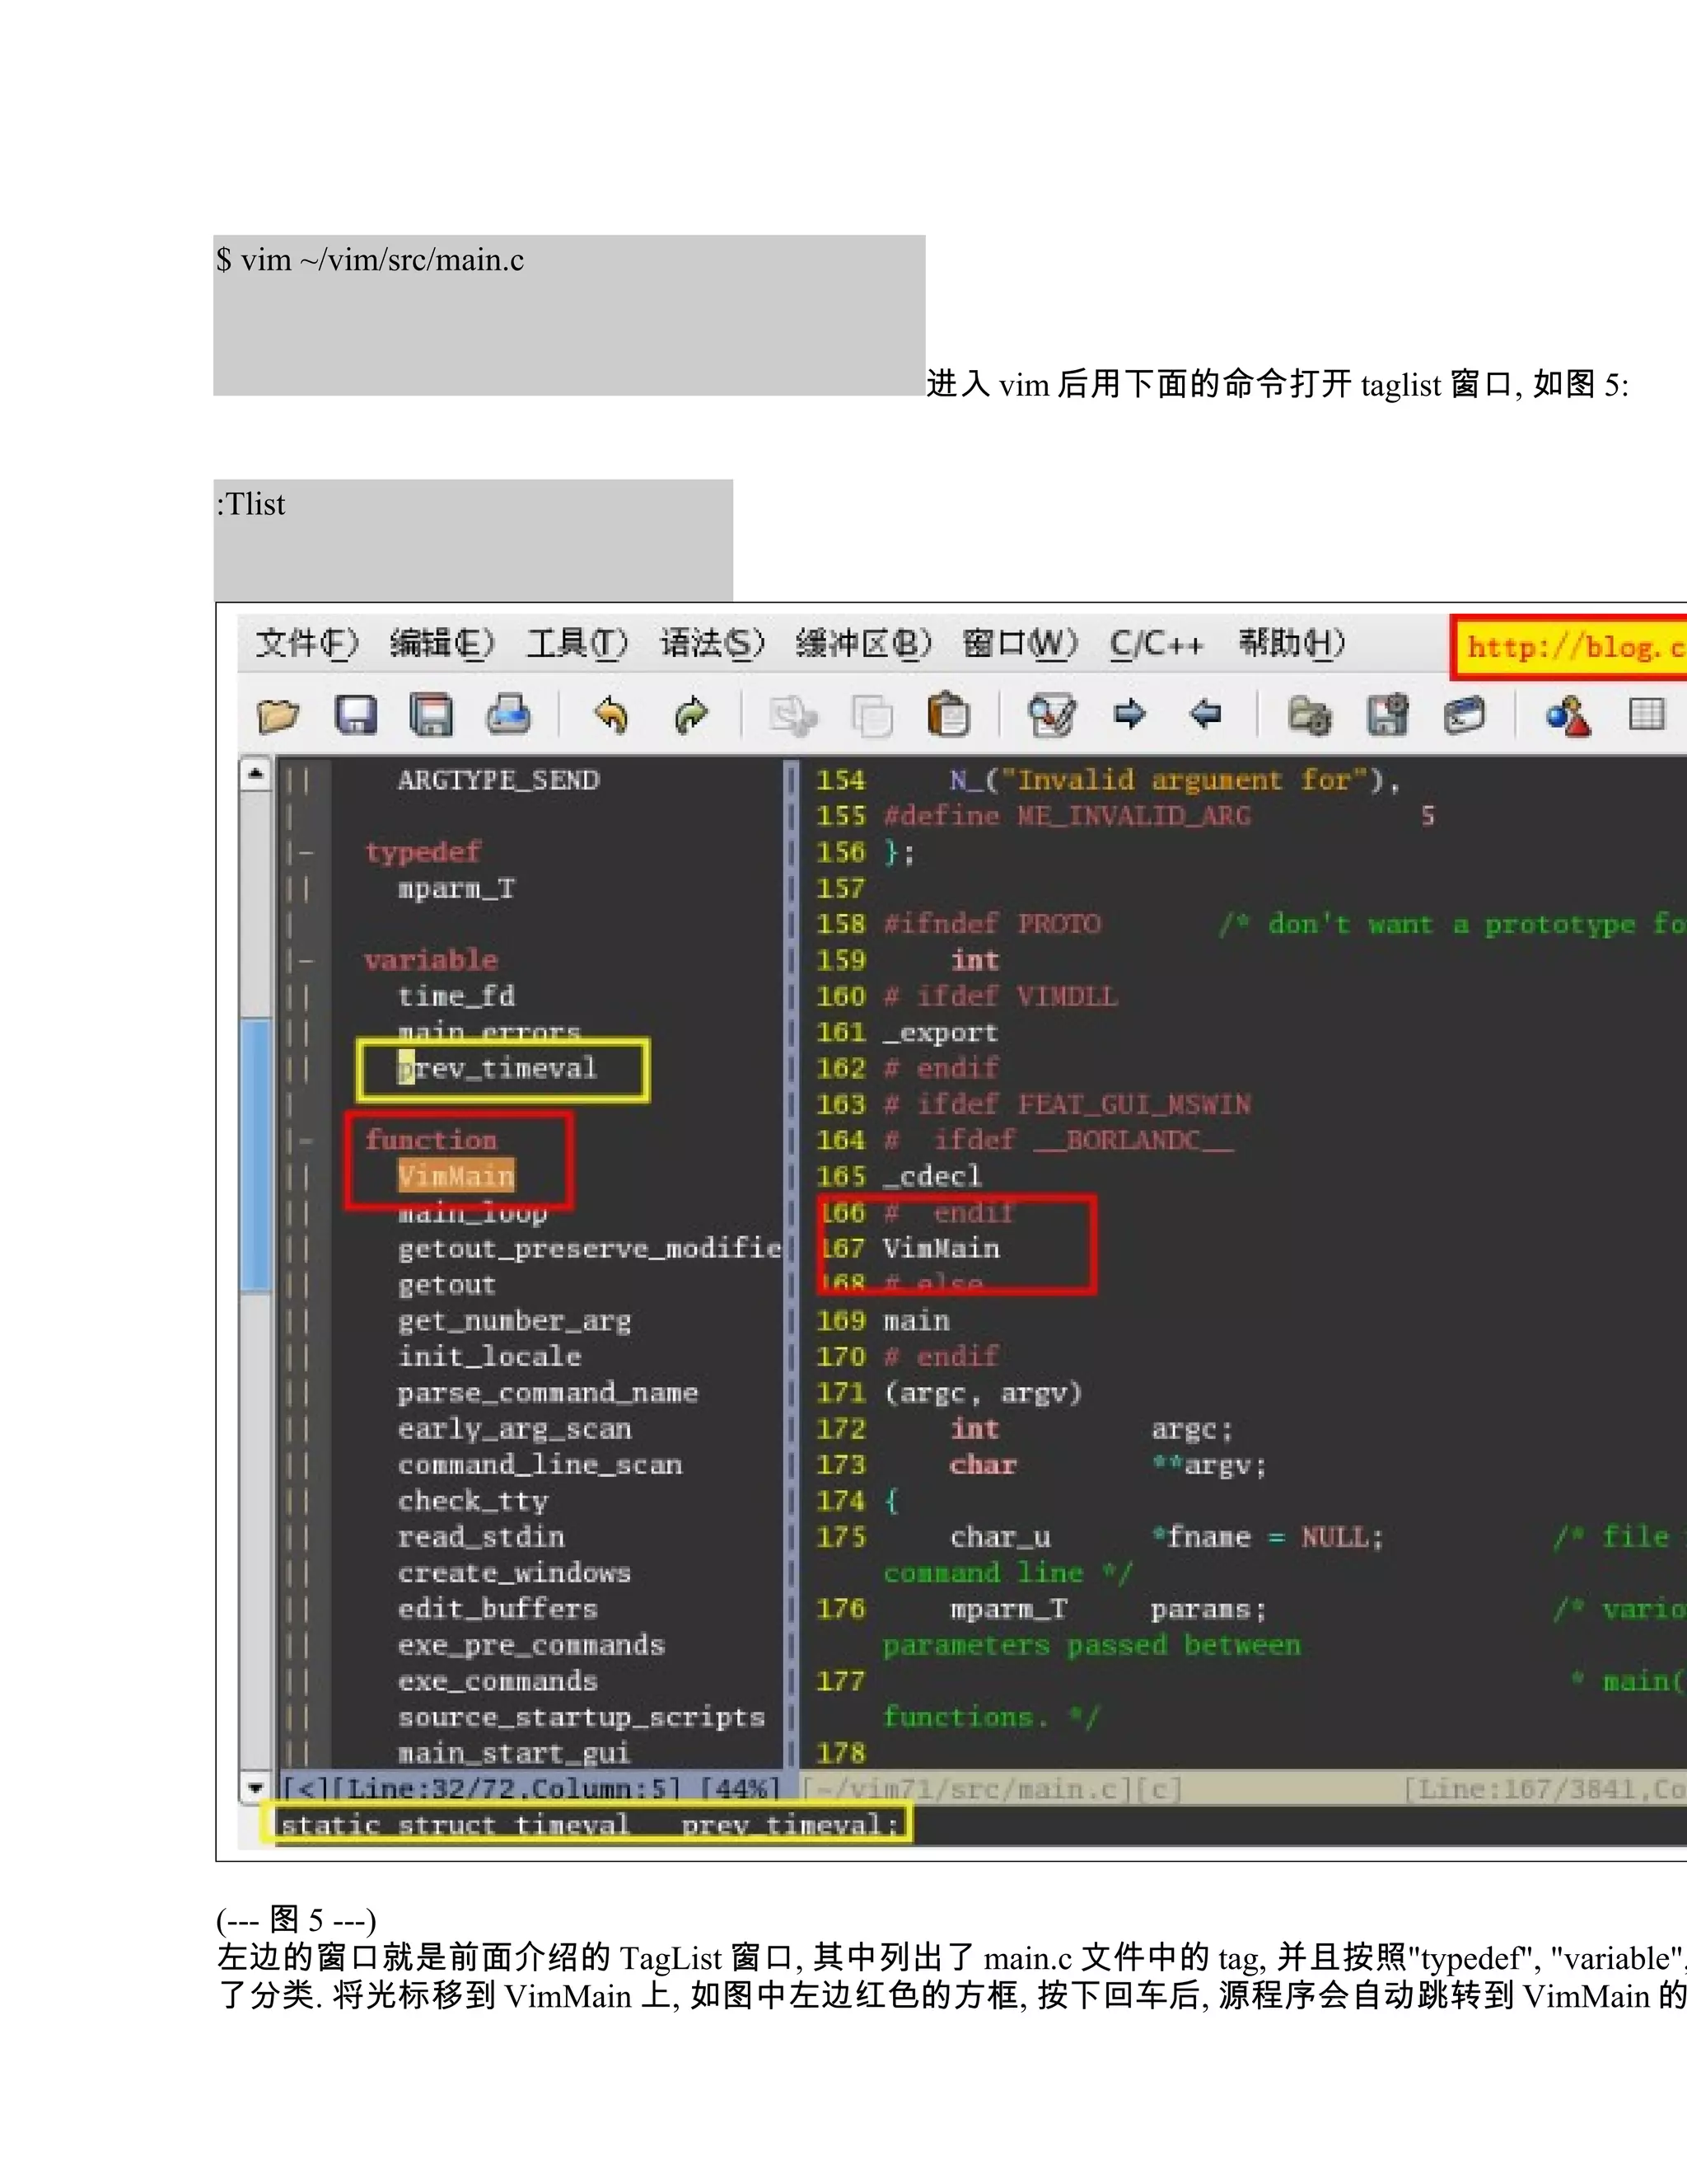Click the taglist scrollbar down arrow
Image resolution: width=1687 pixels, height=2184 pixels.
point(256,1787)
